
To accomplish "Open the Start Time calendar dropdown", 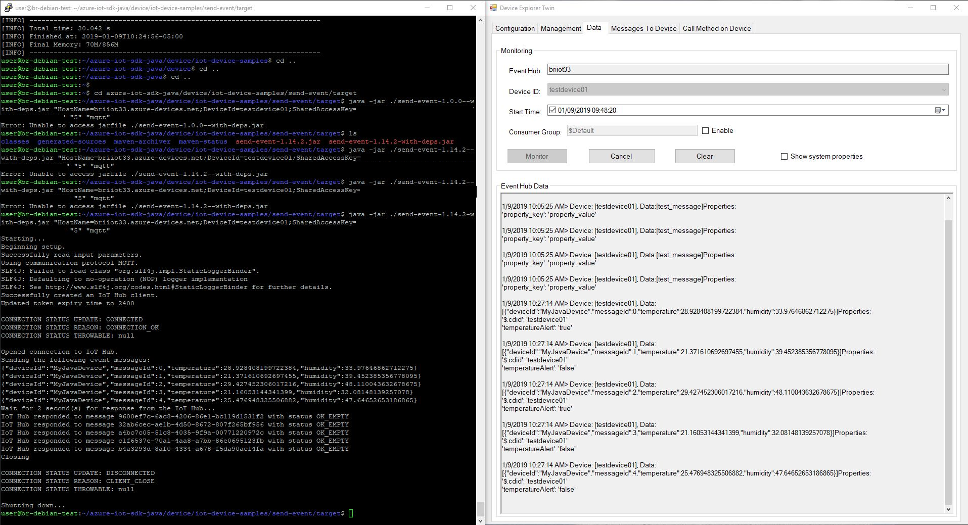I will (940, 110).
